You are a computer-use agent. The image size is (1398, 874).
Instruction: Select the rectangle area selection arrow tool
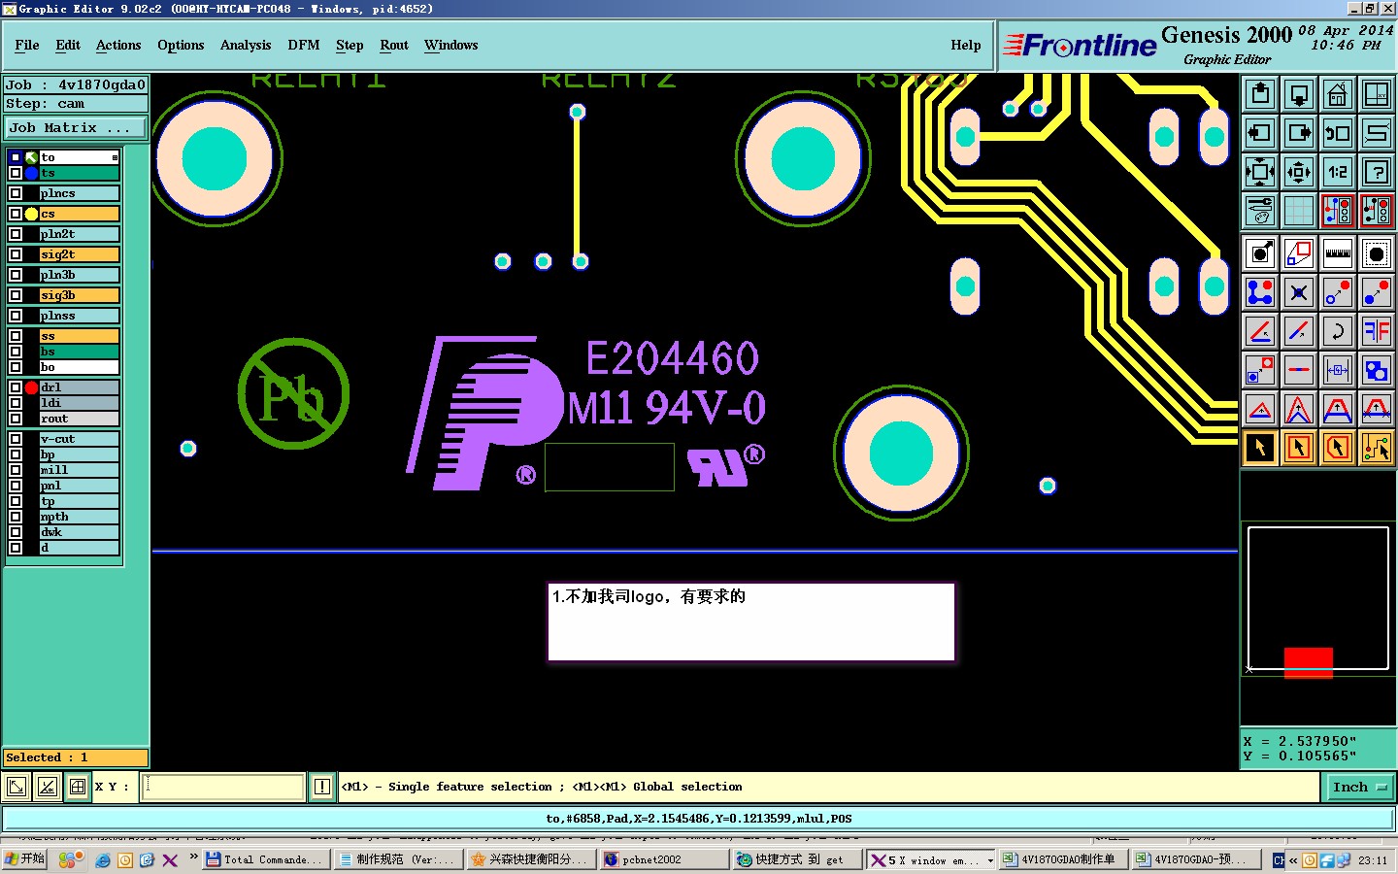1299,448
